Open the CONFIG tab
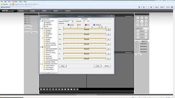Image resolution: width=175 pixels, height=98 pixels. (44, 11)
